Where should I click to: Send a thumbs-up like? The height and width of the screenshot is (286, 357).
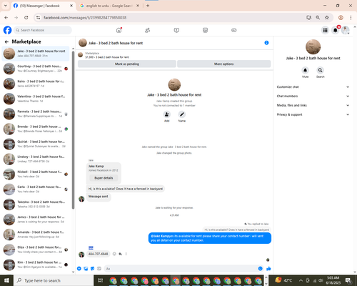(268, 269)
